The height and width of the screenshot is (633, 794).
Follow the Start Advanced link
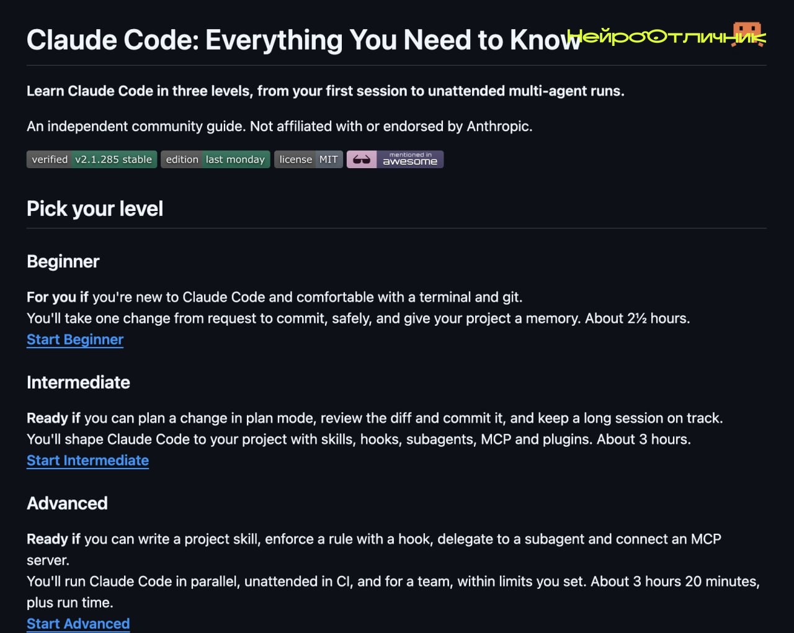pyautogui.click(x=78, y=624)
